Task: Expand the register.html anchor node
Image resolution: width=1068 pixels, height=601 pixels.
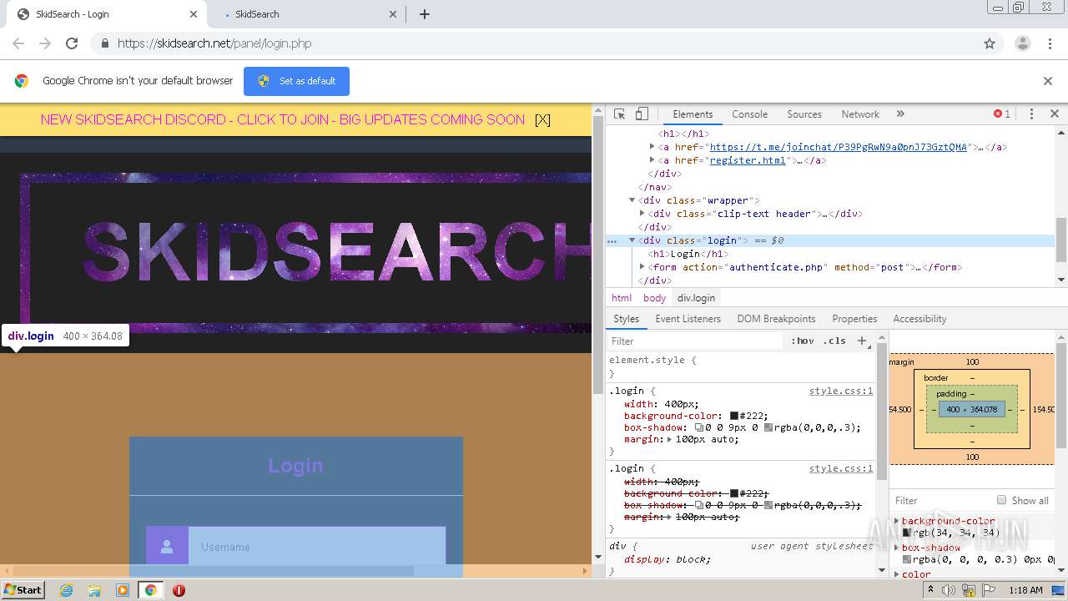Action: [x=652, y=160]
